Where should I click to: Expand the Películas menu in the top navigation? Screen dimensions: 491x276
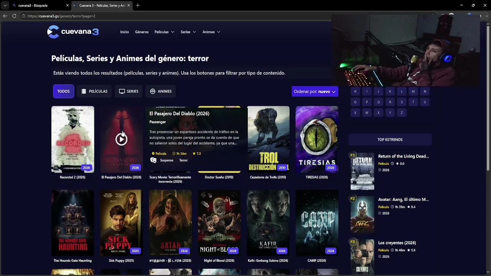click(x=164, y=32)
